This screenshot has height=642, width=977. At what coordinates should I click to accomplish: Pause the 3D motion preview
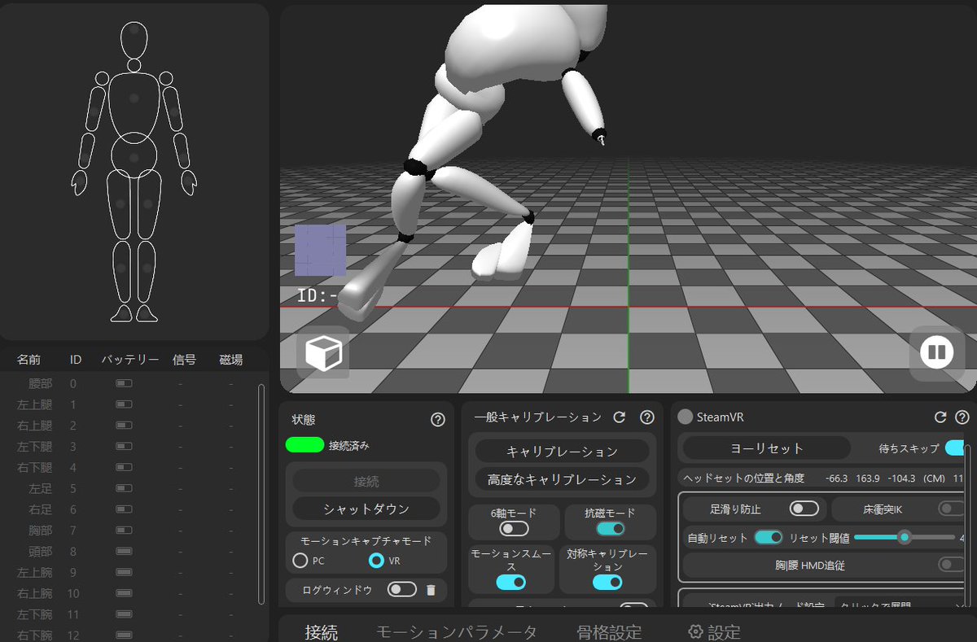(x=936, y=353)
